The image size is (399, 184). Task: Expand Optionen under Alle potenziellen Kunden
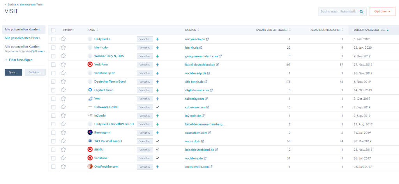(38, 51)
